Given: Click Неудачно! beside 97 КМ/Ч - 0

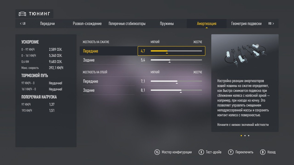Looking at the screenshot, I should [x=56, y=83].
